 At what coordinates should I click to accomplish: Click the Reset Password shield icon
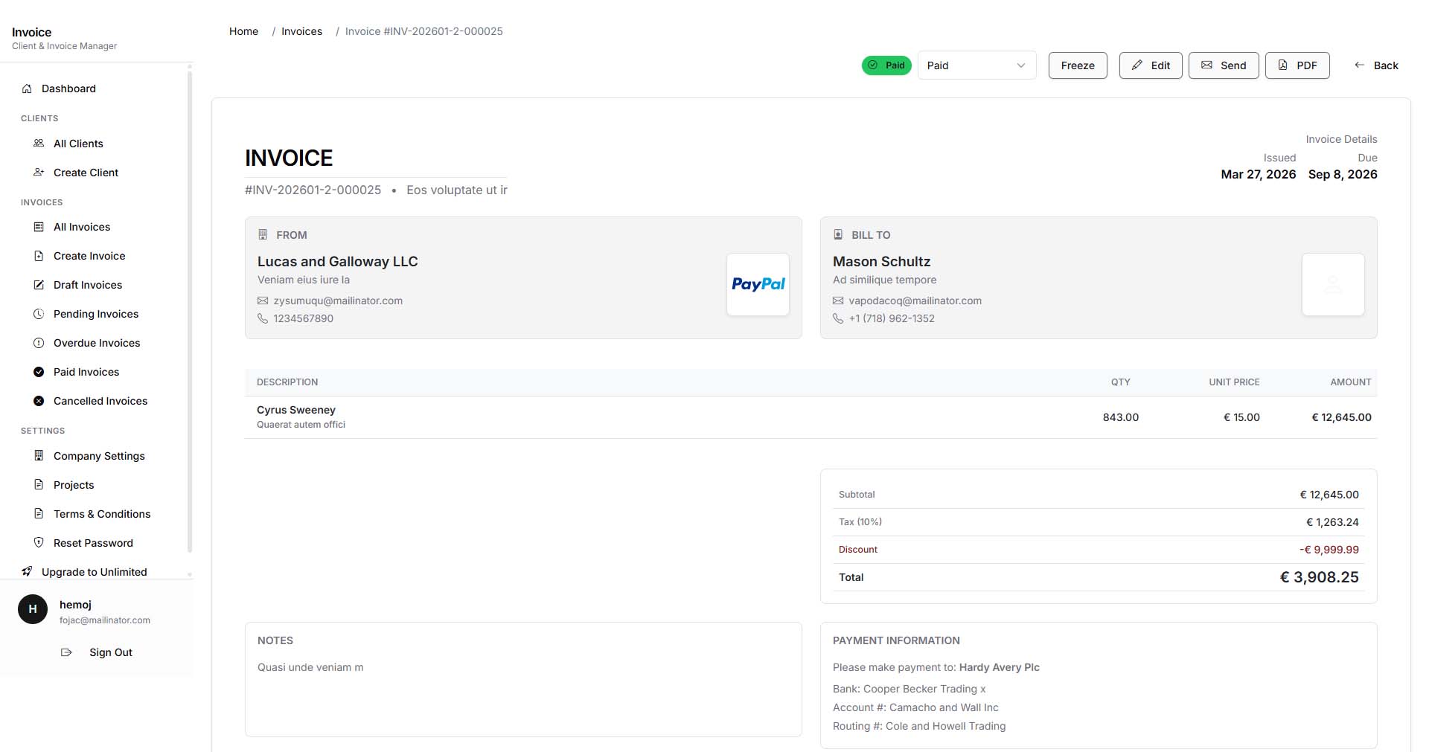tap(39, 543)
